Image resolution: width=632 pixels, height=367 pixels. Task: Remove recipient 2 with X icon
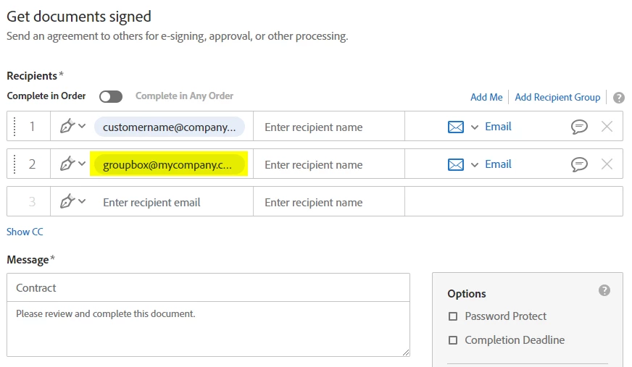coord(607,164)
